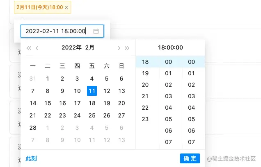Select hour 23 in hour list
Viewport: 261px width, 167px height.
[145, 119]
